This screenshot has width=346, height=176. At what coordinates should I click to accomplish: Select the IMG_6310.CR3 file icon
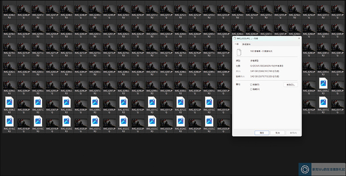123,102
